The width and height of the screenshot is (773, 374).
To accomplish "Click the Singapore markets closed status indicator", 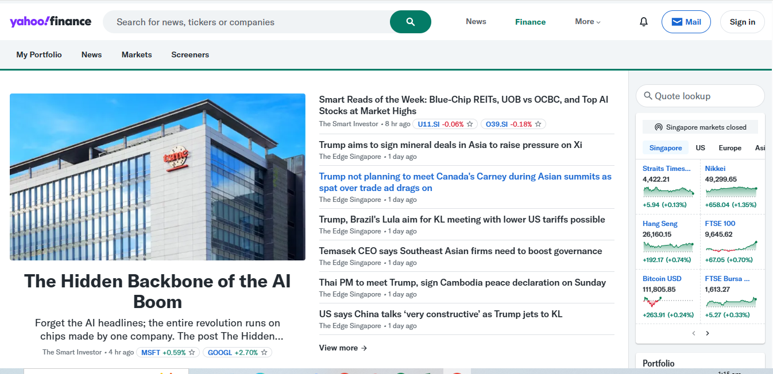I will pos(700,127).
